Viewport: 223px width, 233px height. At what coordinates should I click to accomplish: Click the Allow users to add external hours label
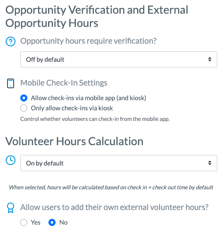click(115, 207)
